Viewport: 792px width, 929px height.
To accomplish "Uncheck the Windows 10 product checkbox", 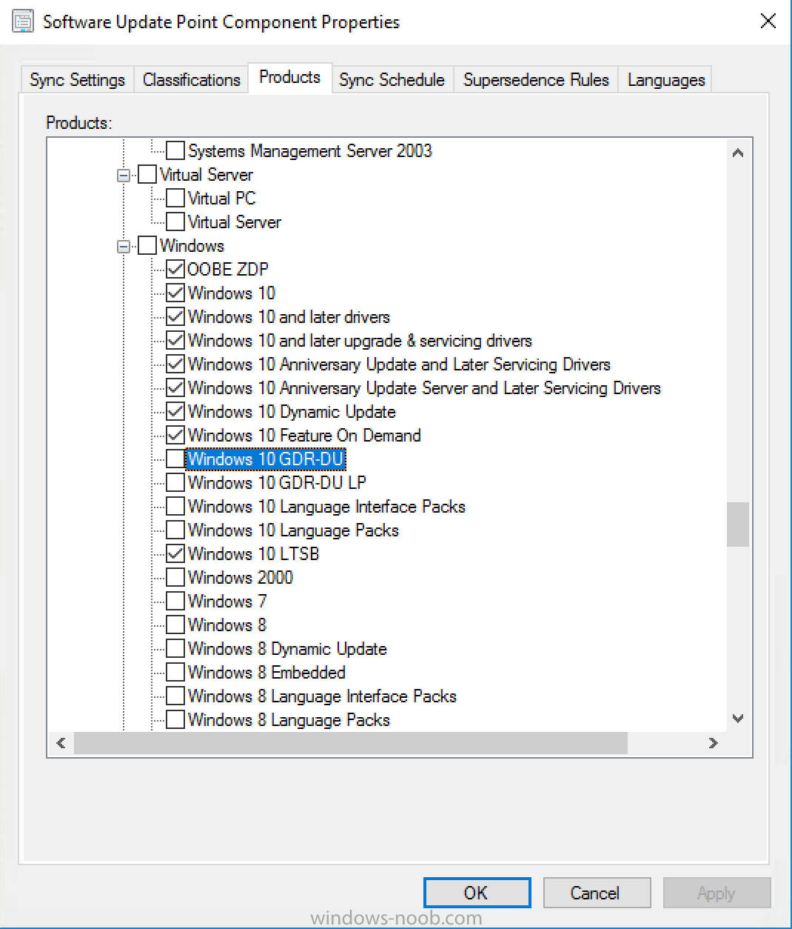I will coord(175,293).
